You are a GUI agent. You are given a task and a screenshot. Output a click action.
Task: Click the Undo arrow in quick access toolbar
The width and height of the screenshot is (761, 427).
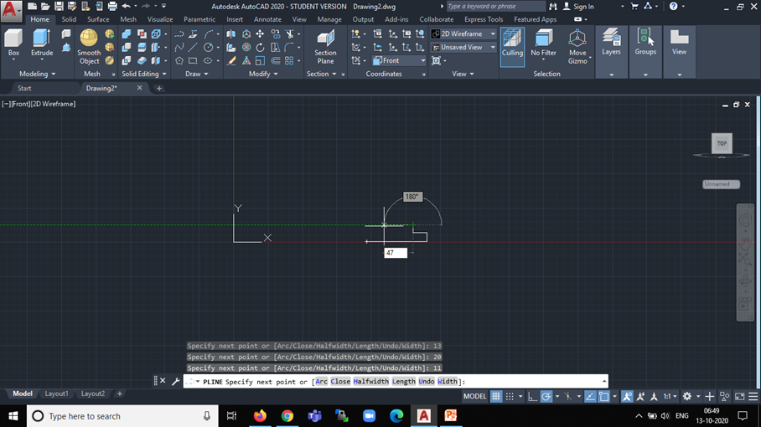pos(127,7)
